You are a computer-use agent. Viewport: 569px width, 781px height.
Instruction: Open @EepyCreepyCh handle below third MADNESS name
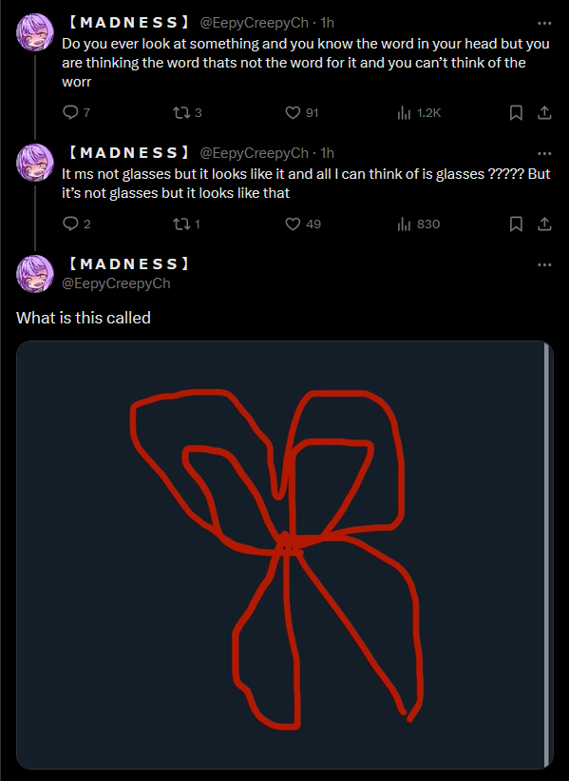pos(116,283)
